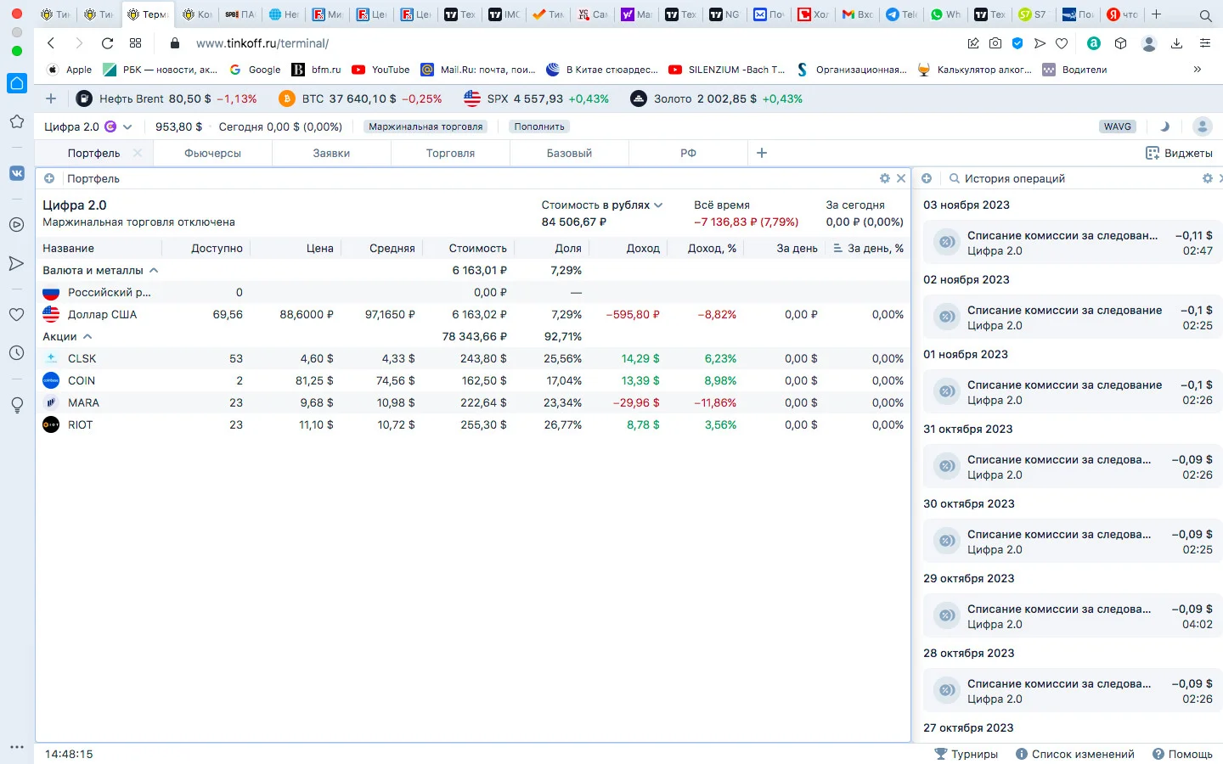The width and height of the screenshot is (1223, 764).
Task: Collapse the Акции group
Action: pos(87,336)
